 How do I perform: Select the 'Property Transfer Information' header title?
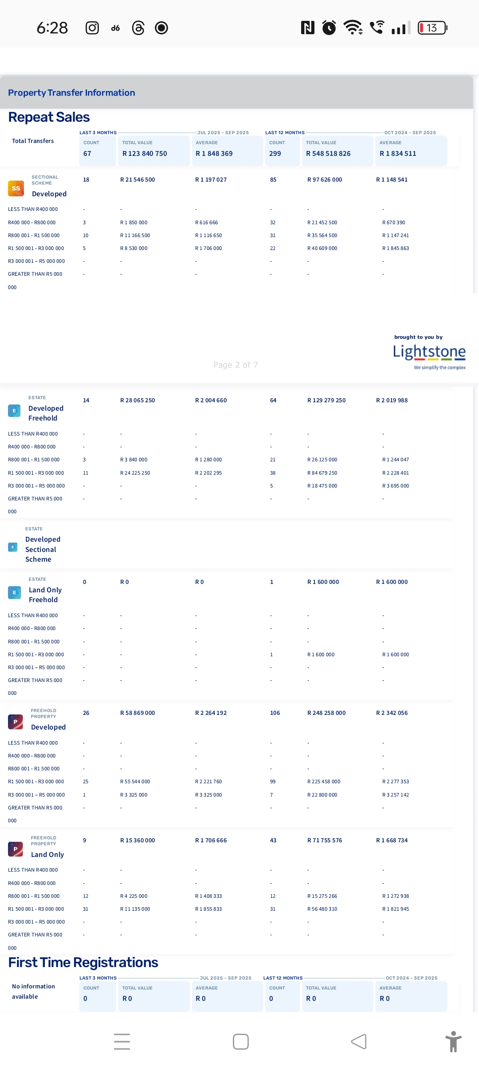point(71,93)
